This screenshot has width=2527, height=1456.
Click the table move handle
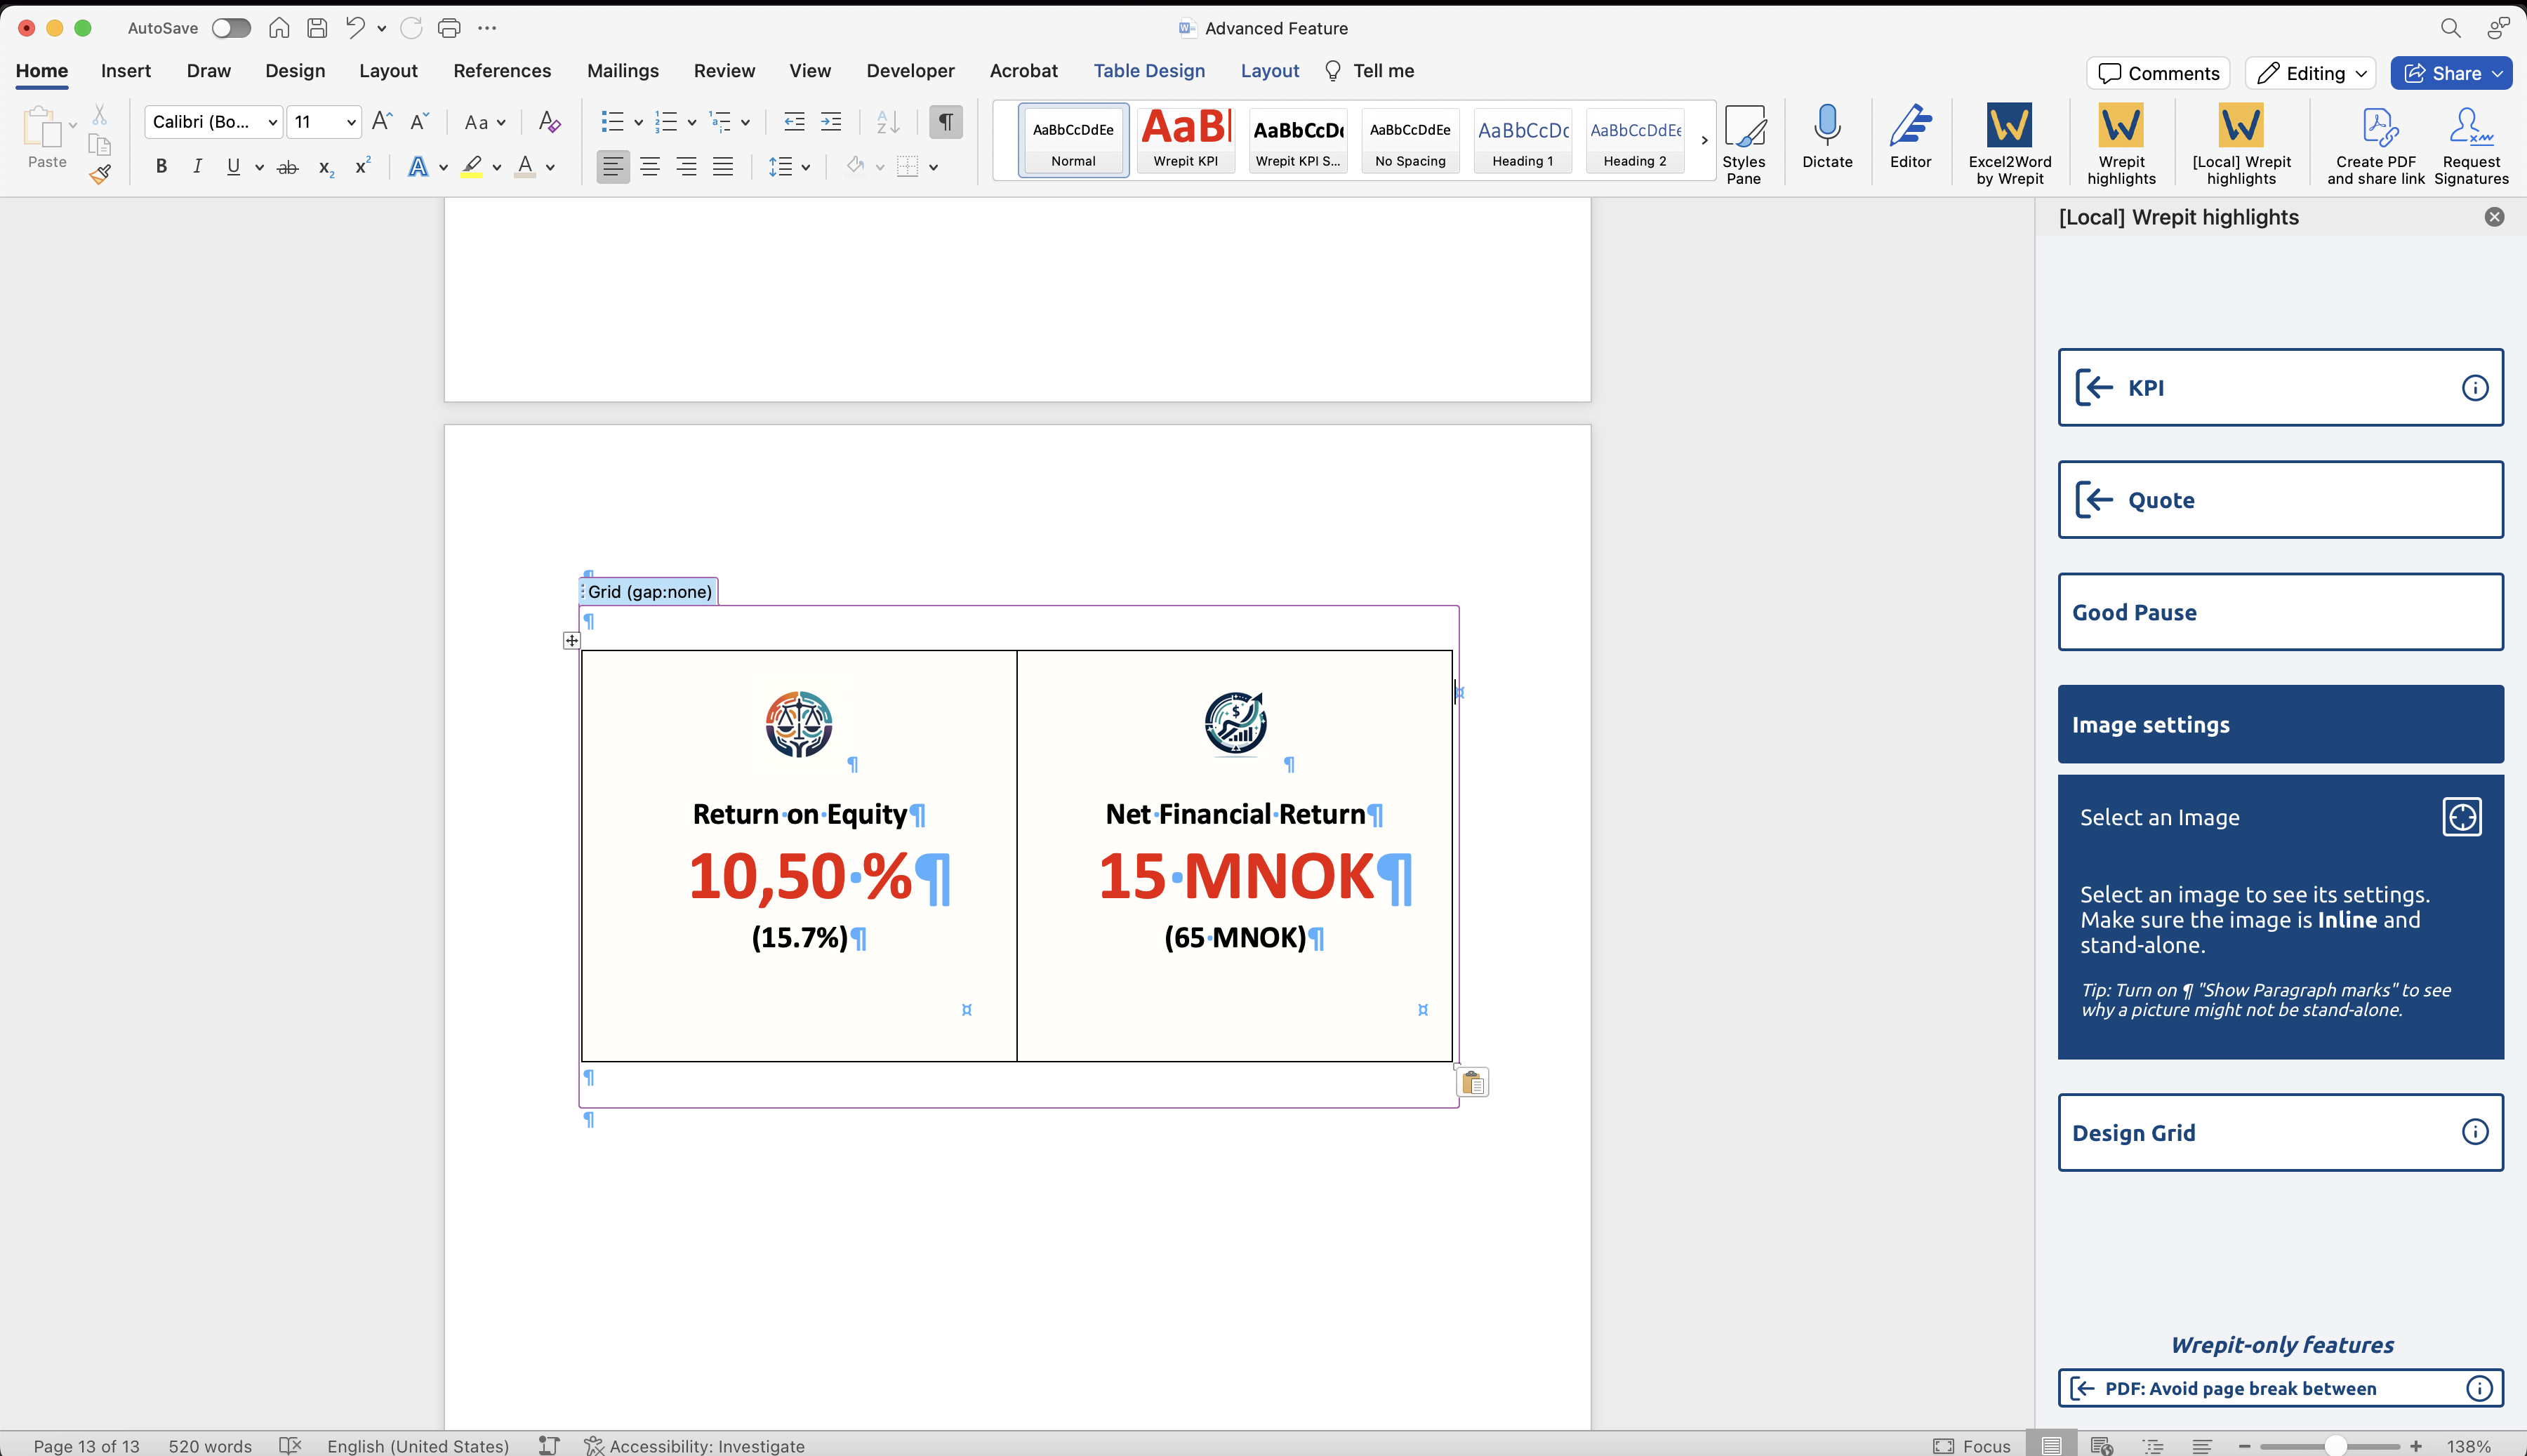coord(571,640)
